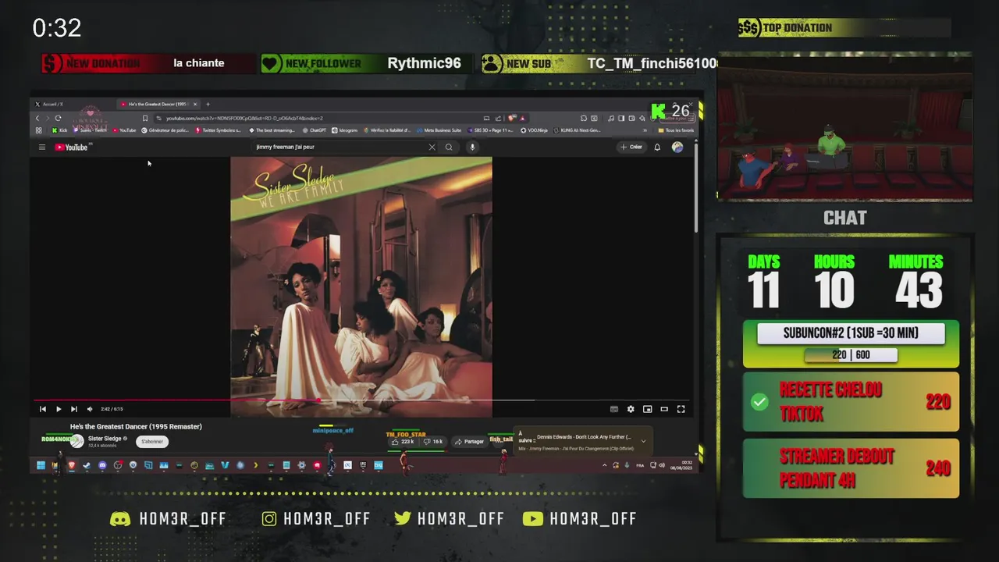Viewport: 999px width, 562px height.
Task: Switch to the Accueil / X browser tab
Action: pyautogui.click(x=53, y=104)
